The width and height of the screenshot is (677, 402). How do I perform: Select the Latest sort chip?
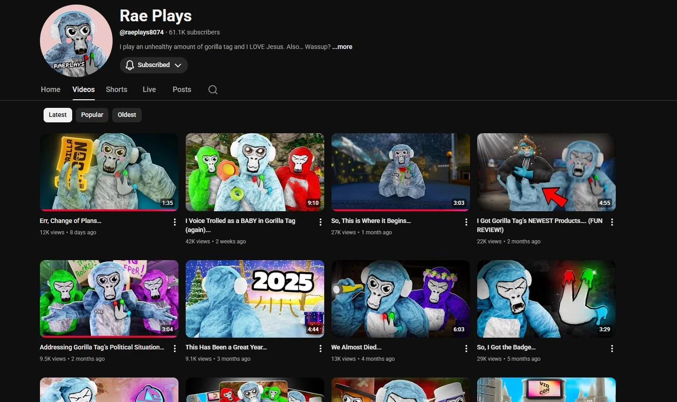coord(58,115)
